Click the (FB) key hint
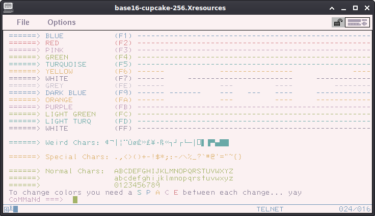 click(123, 107)
